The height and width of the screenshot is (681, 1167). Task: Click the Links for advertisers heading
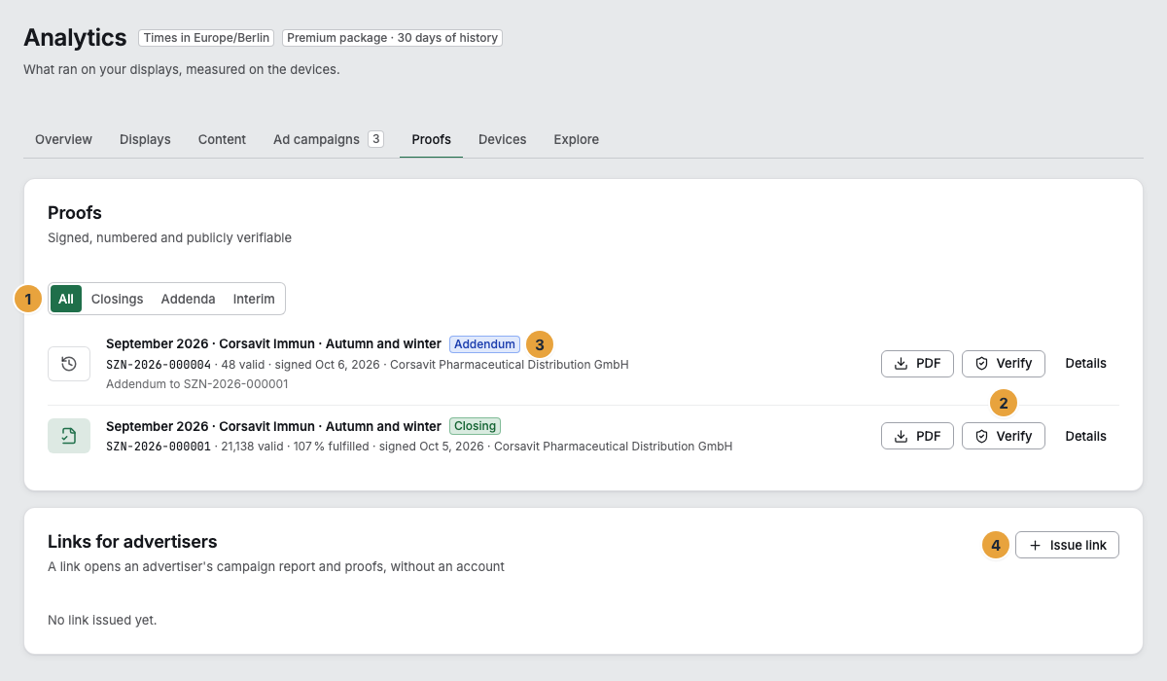[x=132, y=542]
